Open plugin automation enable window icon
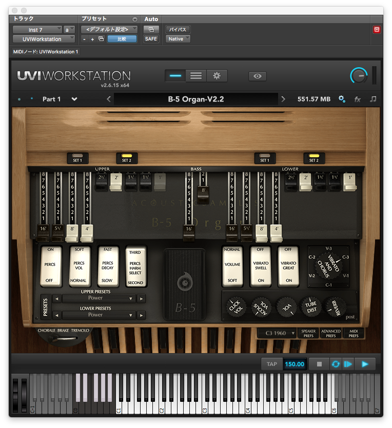Screen dimensions: 392x428 (x=151, y=29)
